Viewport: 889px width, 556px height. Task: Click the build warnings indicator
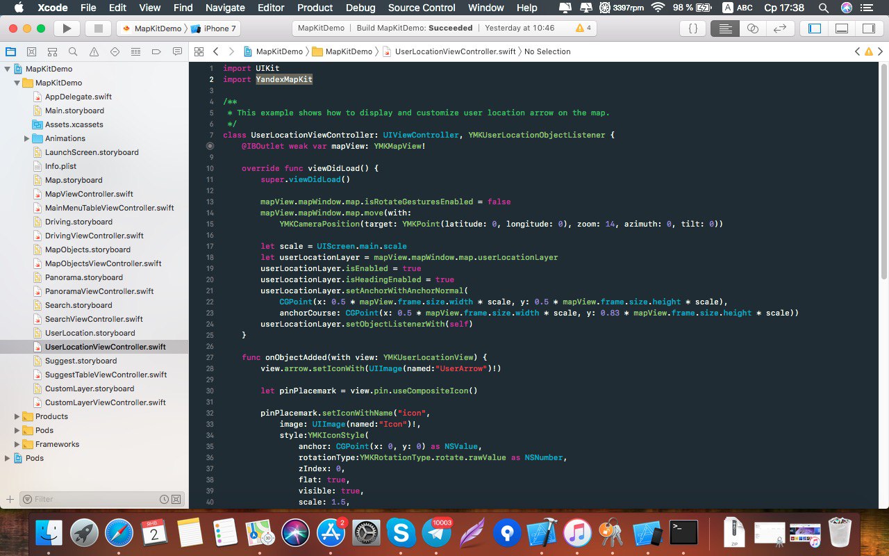583,28
